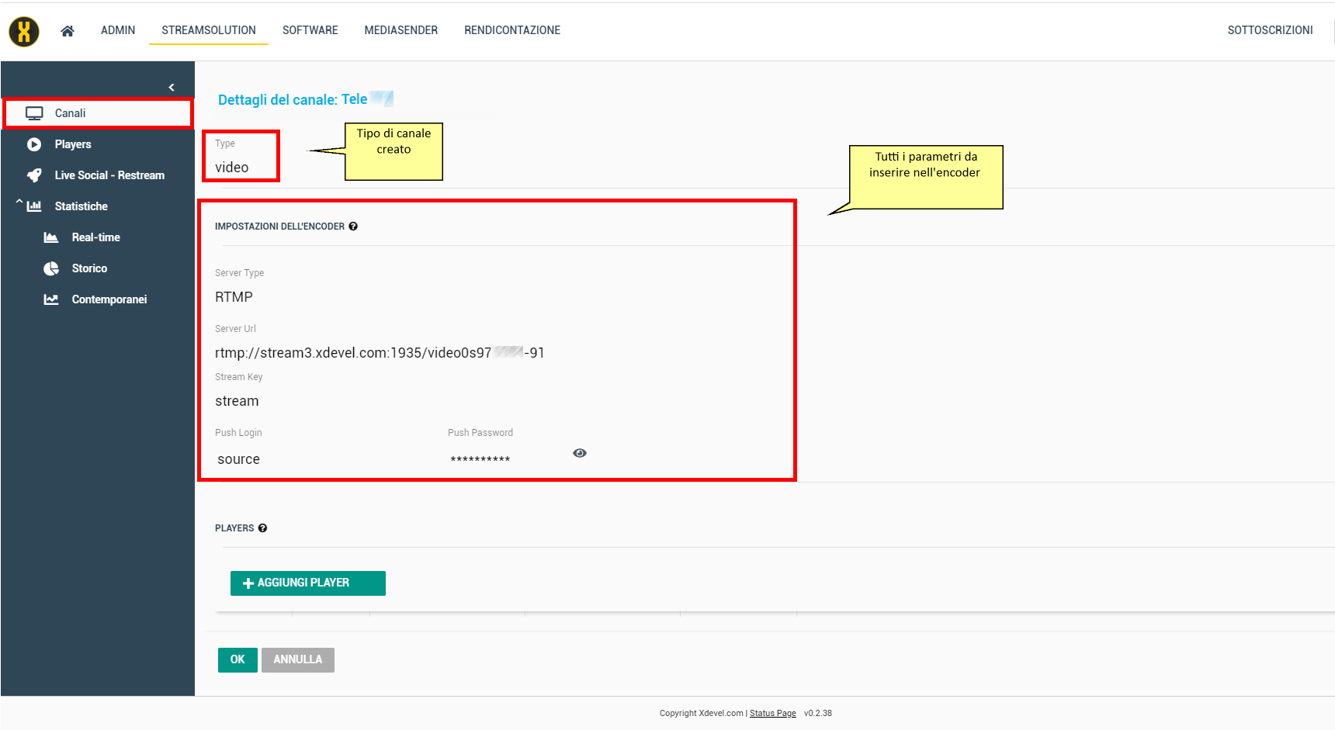
Task: Collapse the sidebar with the chevron
Action: (172, 87)
